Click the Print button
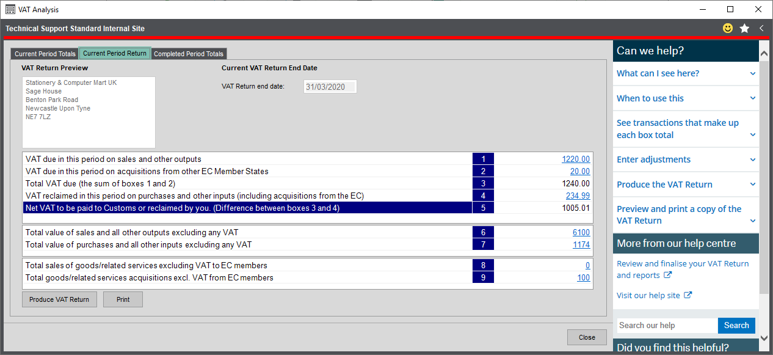Viewport: 773px width, 355px height. [x=123, y=299]
